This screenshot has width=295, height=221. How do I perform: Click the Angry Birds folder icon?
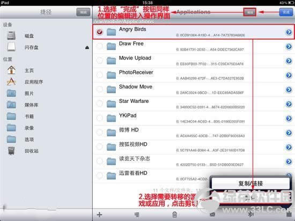(111, 32)
